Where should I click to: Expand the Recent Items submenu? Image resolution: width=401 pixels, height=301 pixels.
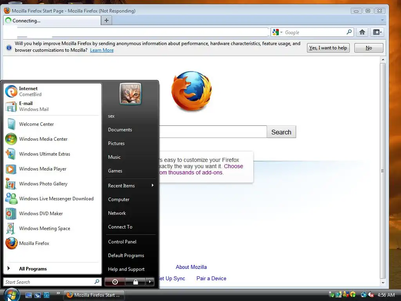coord(130,185)
